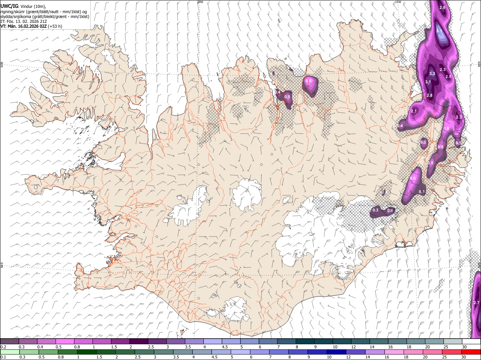Screen dimensions: 481x360
Task: Select the 'rigning/skúrir' legend description line
Action: (44, 12)
